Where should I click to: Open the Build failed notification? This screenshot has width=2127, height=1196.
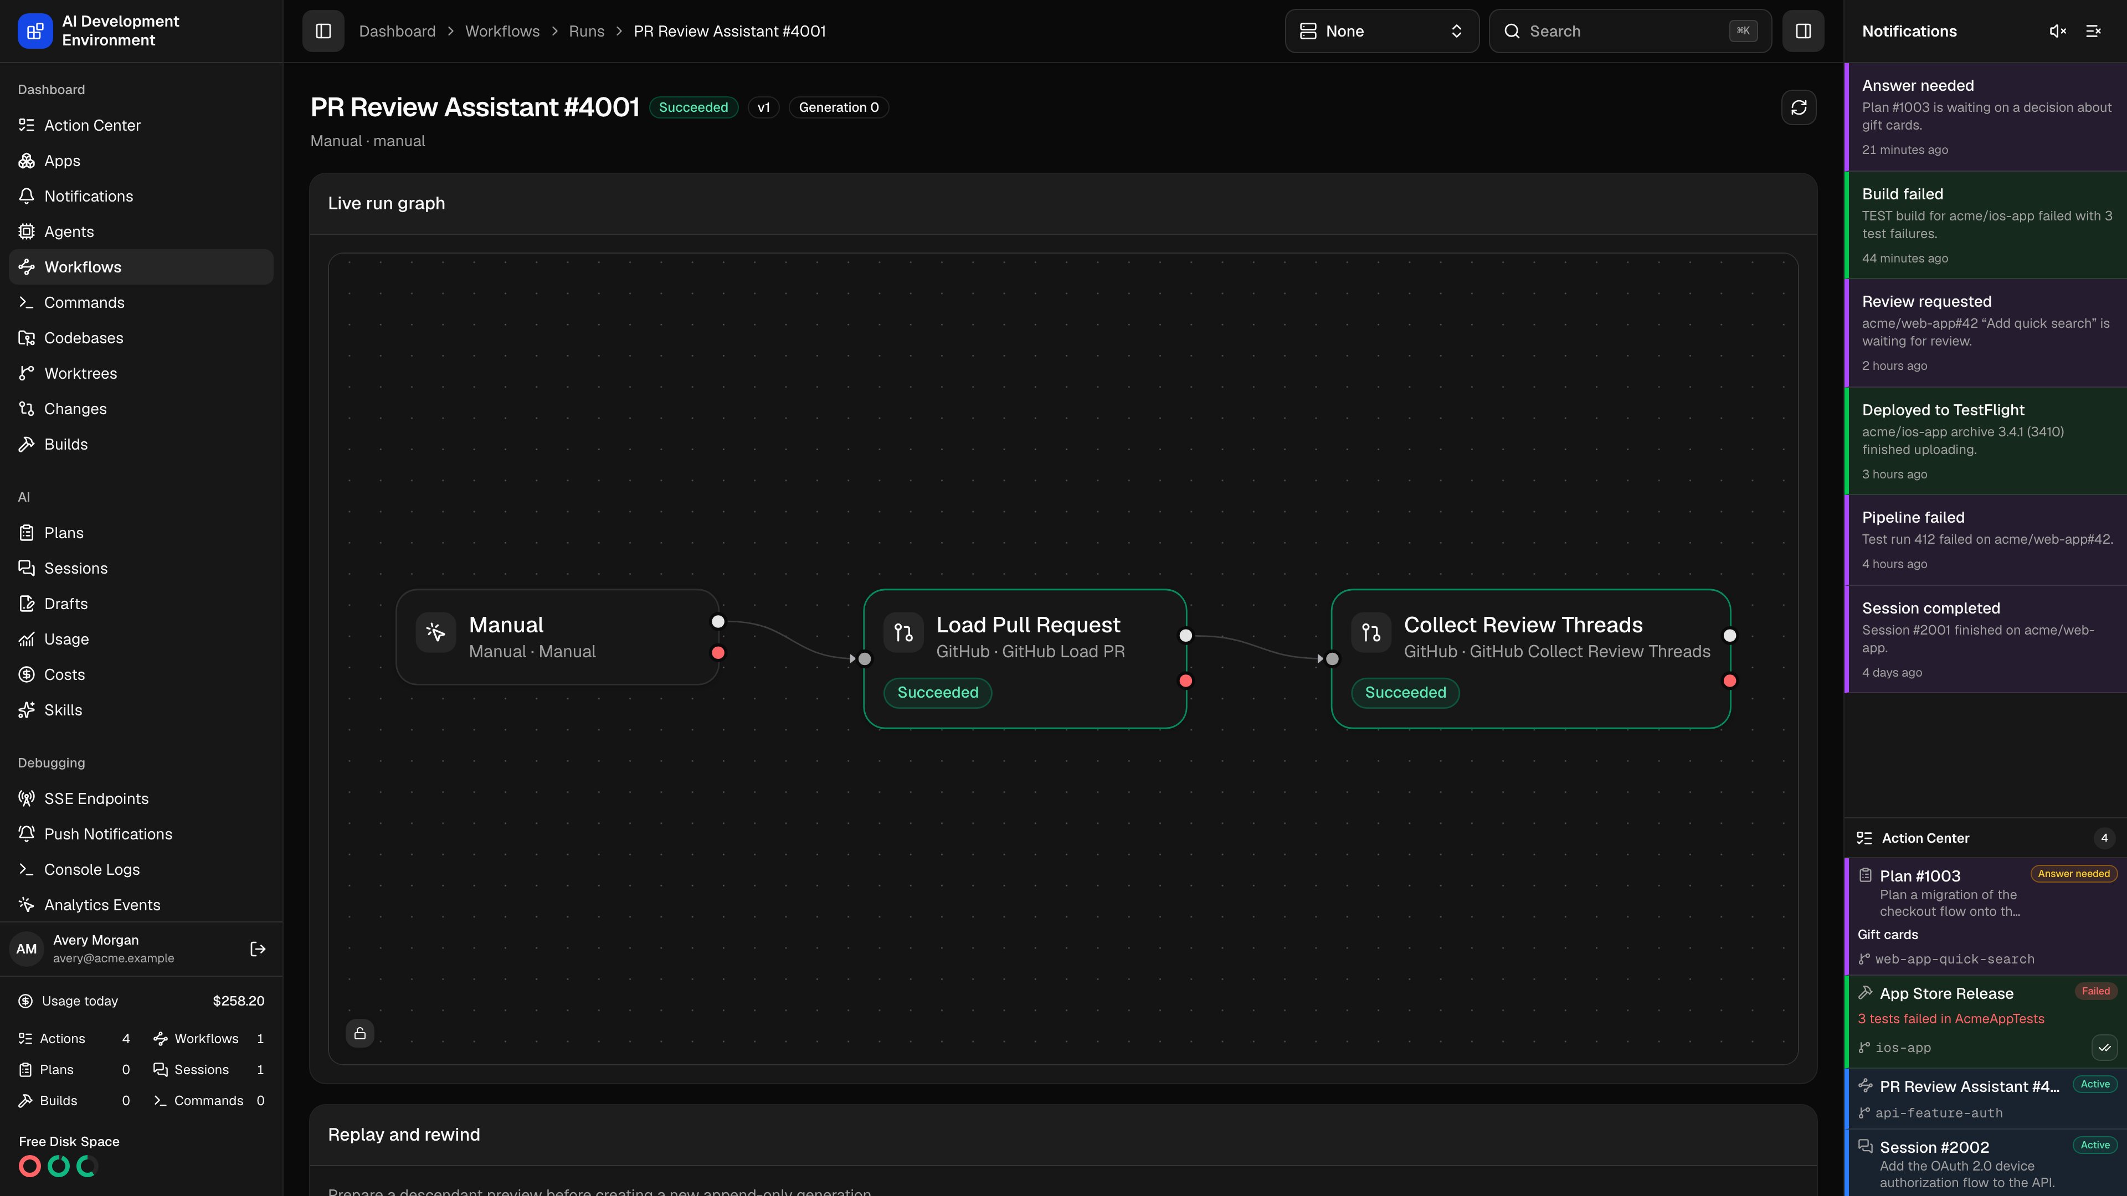pos(1986,225)
